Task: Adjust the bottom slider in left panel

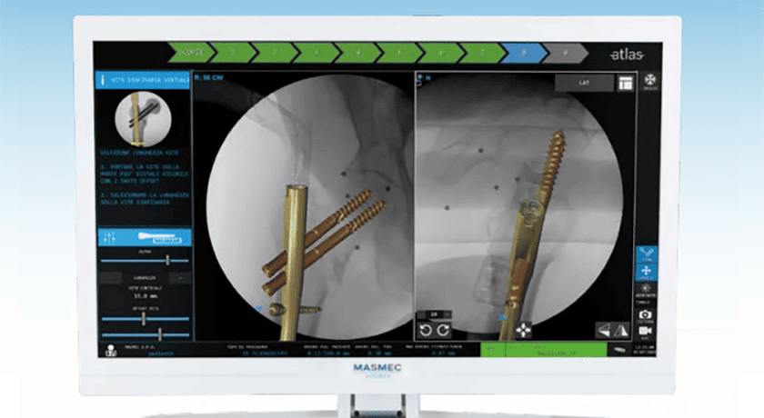Action: click(x=145, y=334)
